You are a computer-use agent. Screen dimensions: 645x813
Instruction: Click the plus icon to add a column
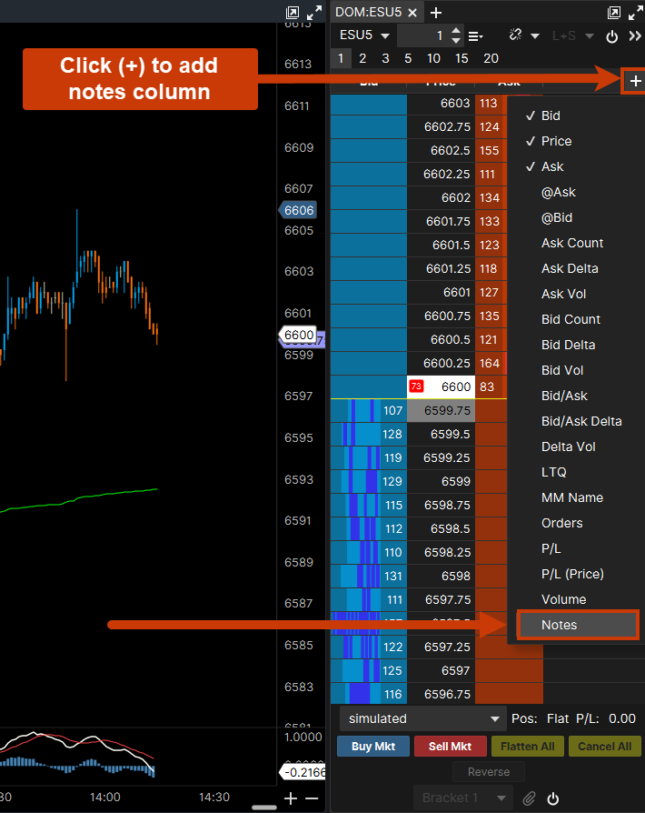634,81
